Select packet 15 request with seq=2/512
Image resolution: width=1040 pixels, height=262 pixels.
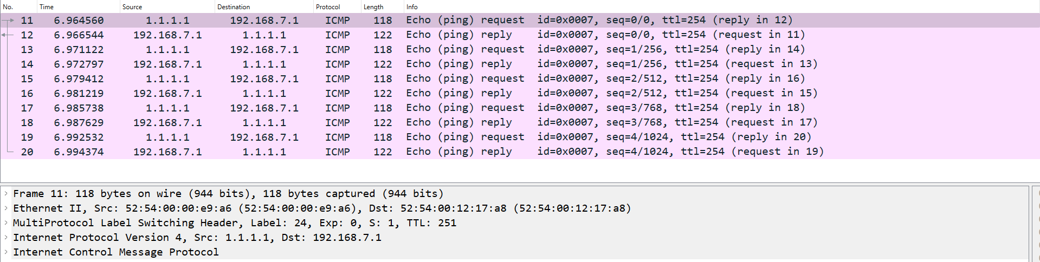pos(325,79)
